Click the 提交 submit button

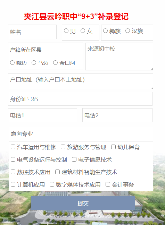[x=83, y=203]
